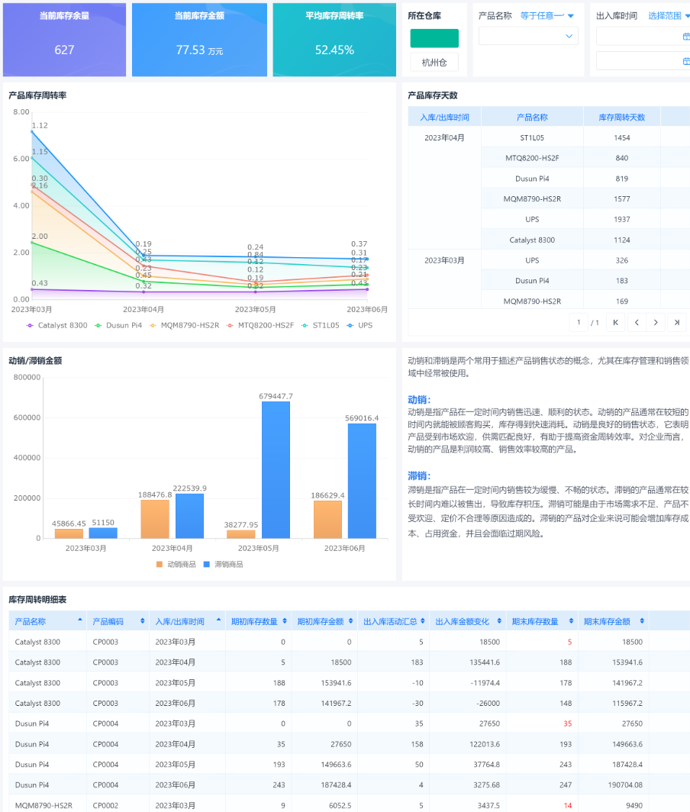690x812 pixels.
Task: Open 等于任意一 condition dropdown
Action: (547, 15)
